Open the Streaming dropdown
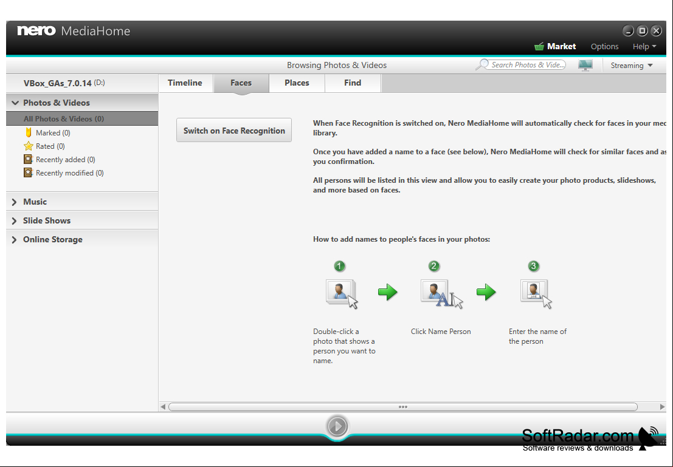The image size is (673, 467). coord(632,65)
